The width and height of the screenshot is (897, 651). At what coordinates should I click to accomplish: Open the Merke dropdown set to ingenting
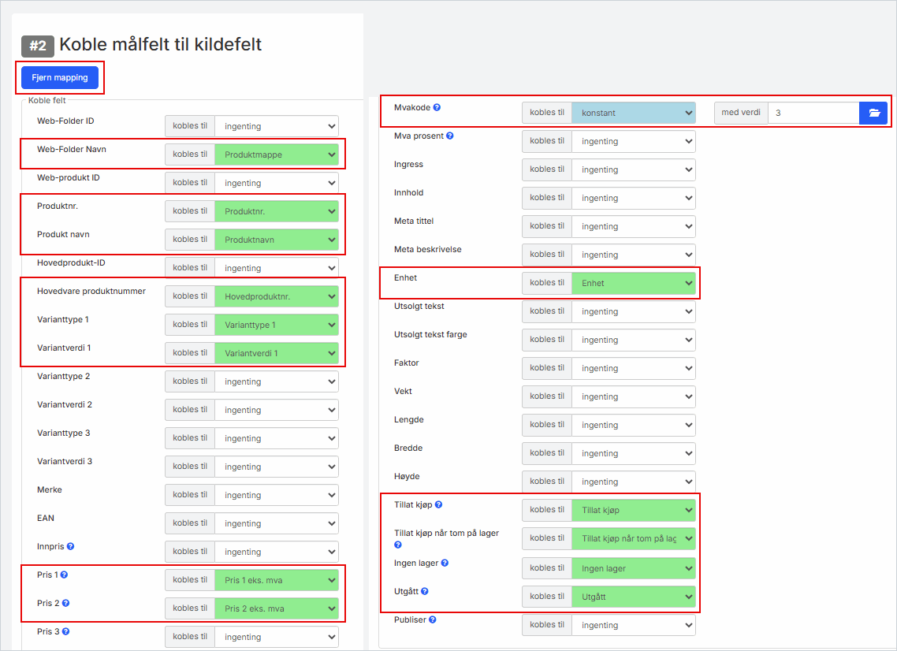pyautogui.click(x=276, y=495)
